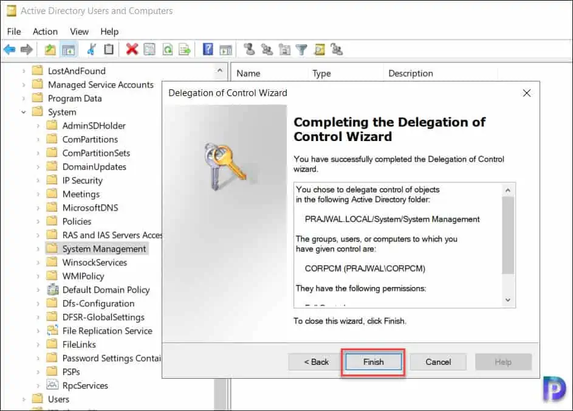573x411 pixels.
Task: Click the Back button in wizard
Action: 317,362
